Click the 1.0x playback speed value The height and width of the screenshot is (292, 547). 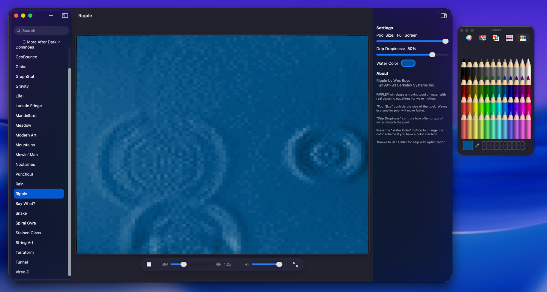pyautogui.click(x=227, y=265)
